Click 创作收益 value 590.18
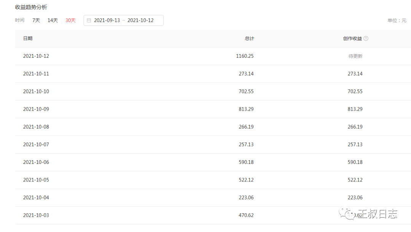 click(355, 162)
